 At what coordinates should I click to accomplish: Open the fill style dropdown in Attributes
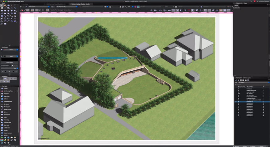click(11, 50)
